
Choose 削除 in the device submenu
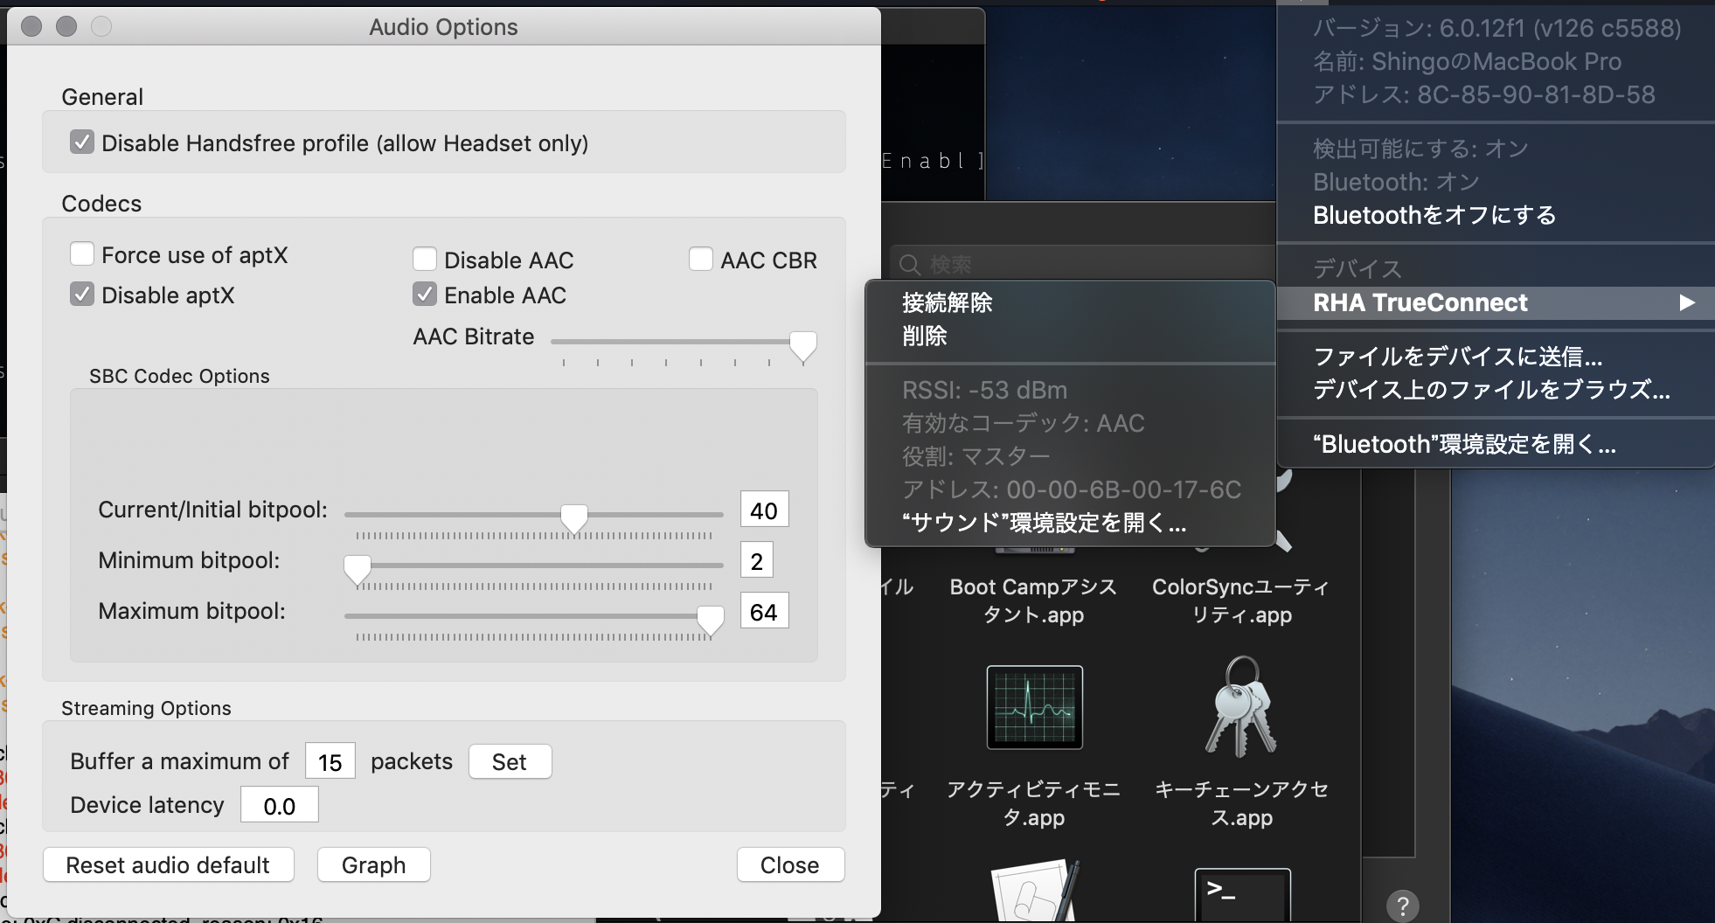pos(1070,336)
